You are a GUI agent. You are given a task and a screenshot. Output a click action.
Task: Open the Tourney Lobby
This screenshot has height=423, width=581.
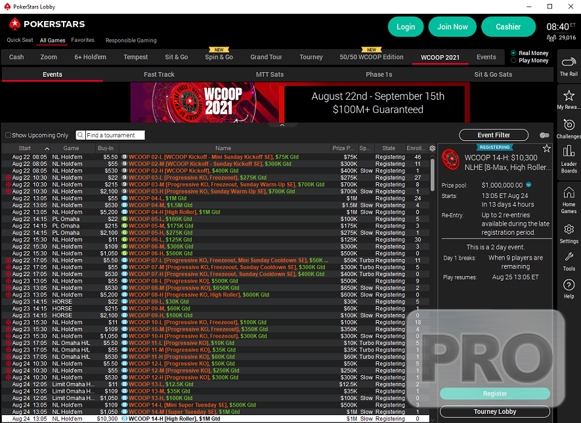tap(494, 412)
